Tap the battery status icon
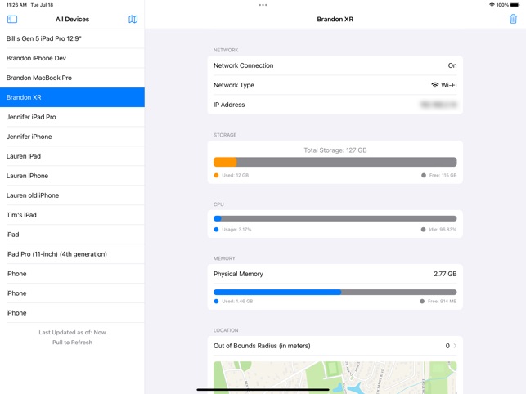Screen dimensions: 526x394 pos(515,5)
